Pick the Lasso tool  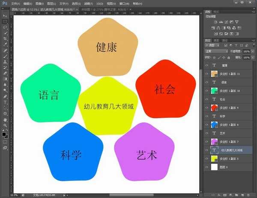coord(5,26)
